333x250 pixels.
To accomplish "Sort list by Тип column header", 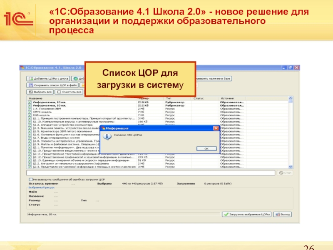I will (178, 98).
